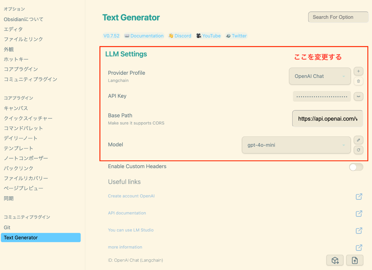Viewport: 372px width, 270px height.
Task: Open the Git plugin settings tab
Action: tap(7, 227)
